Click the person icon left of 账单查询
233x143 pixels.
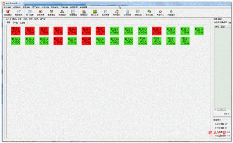tap(62, 13)
